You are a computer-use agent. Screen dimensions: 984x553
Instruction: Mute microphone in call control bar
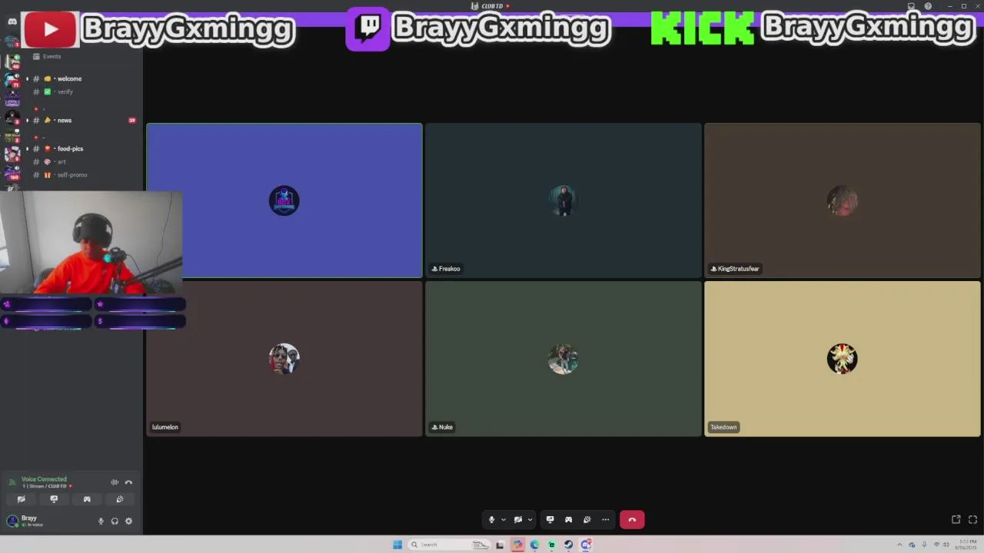click(492, 520)
